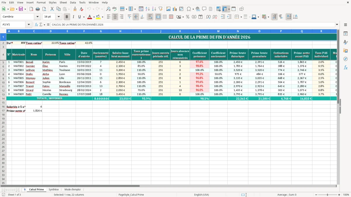Open the Format menu
The width and height of the screenshot is (351, 197).
click(x=41, y=2)
